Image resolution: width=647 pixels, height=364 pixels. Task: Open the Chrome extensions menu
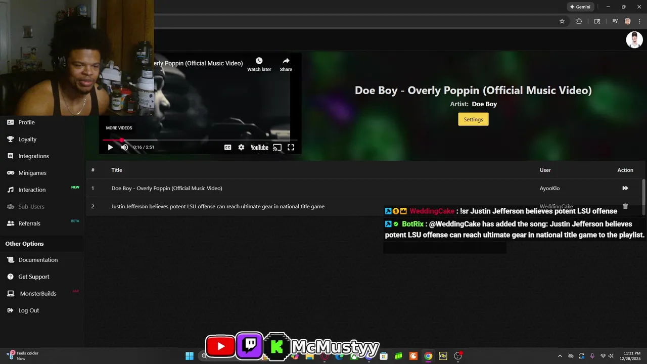pos(579,21)
